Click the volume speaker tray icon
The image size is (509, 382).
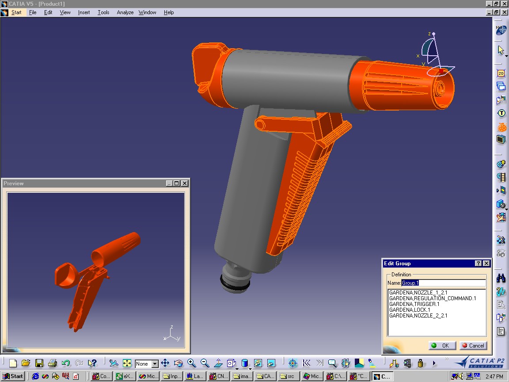click(x=461, y=376)
